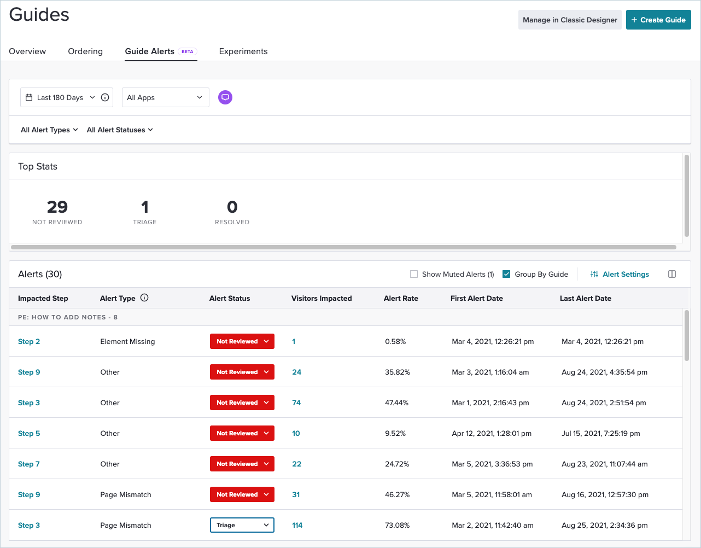Click visitors impacted count 22
Image resolution: width=701 pixels, height=548 pixels.
296,464
